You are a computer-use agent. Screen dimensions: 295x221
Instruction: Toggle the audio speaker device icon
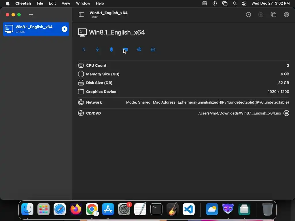pyautogui.click(x=84, y=49)
